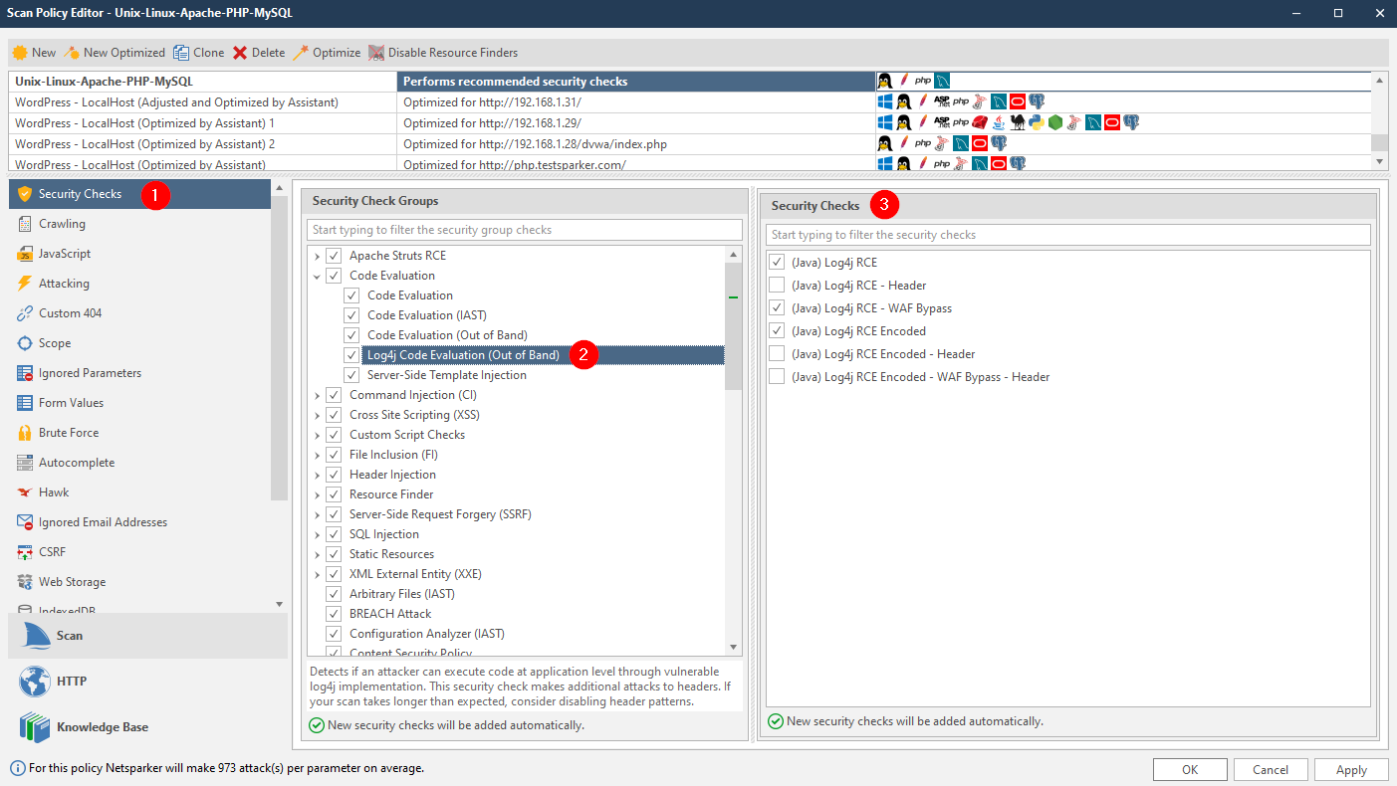Screen dimensions: 1397x786
Task: Open Brute Force lock icon
Action: (x=25, y=433)
